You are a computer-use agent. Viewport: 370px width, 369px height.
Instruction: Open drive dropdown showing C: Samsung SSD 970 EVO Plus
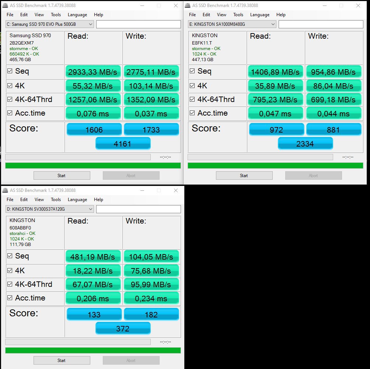point(49,24)
